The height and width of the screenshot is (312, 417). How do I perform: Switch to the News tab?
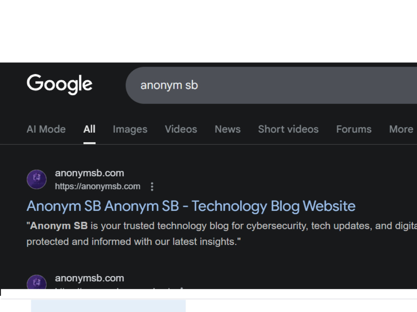(228, 129)
